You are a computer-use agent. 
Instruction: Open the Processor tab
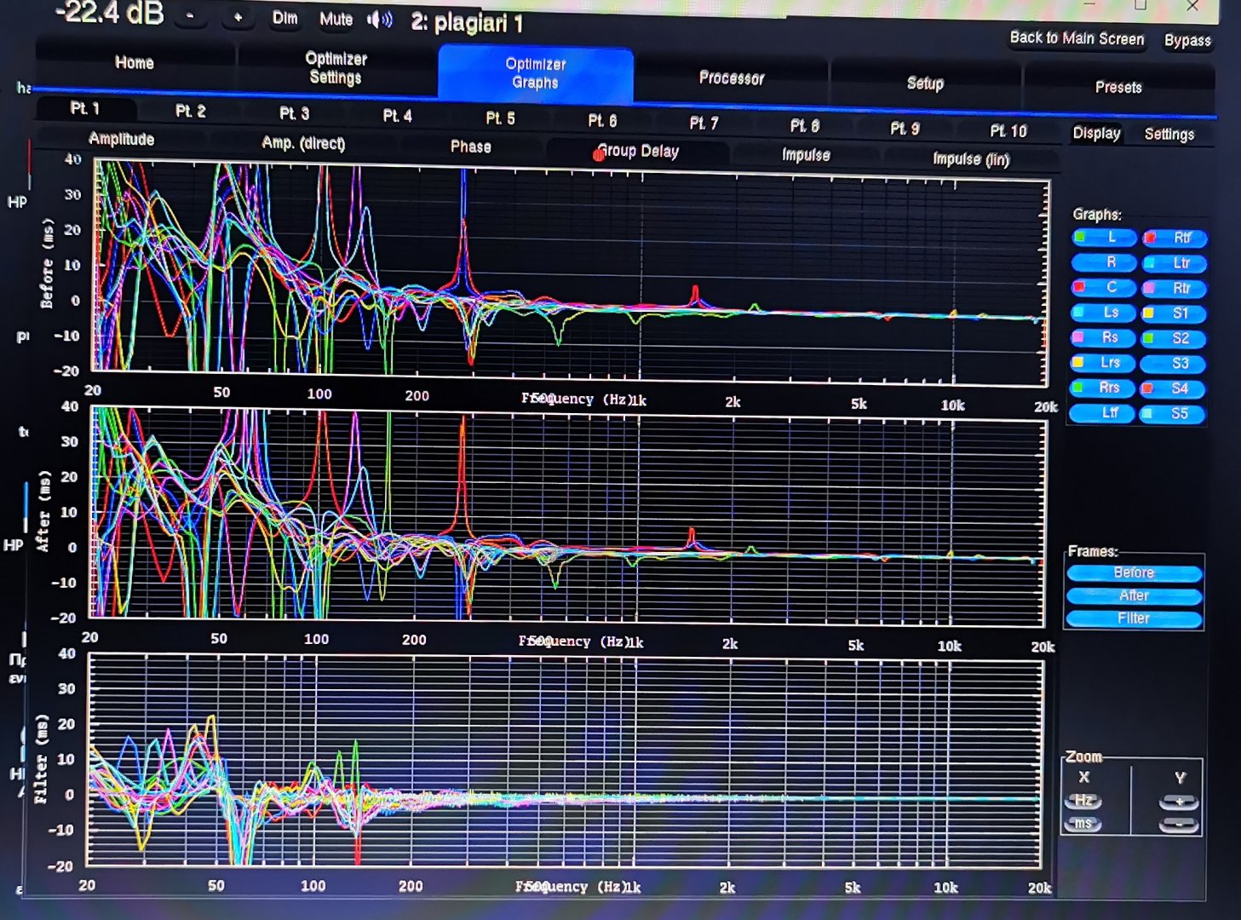point(731,78)
